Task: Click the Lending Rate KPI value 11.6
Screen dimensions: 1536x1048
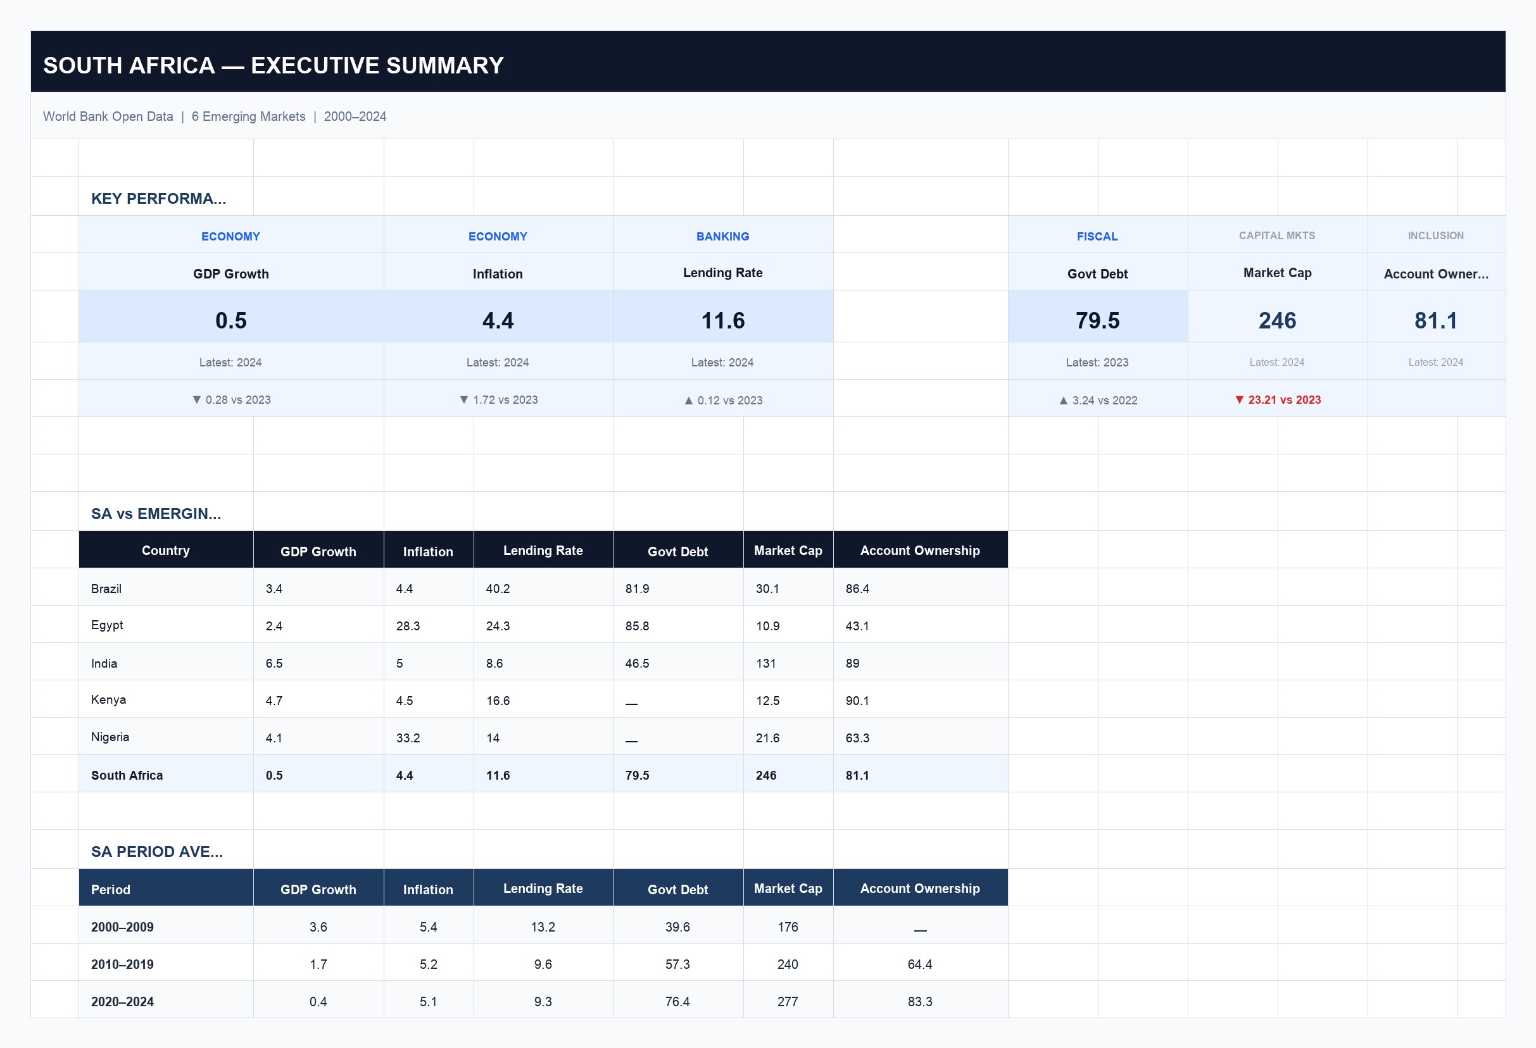Action: tap(722, 320)
